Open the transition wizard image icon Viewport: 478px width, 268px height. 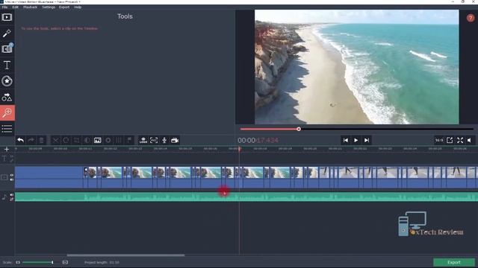[x=98, y=140]
